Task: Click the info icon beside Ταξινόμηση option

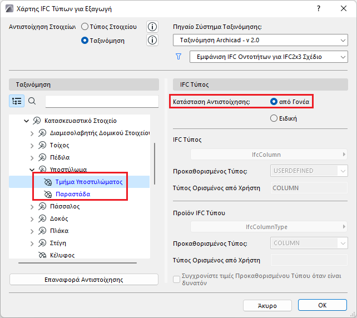Action: (152, 40)
